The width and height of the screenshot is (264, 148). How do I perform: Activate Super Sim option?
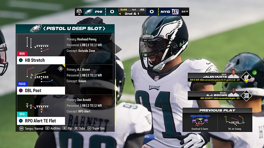point(96,128)
